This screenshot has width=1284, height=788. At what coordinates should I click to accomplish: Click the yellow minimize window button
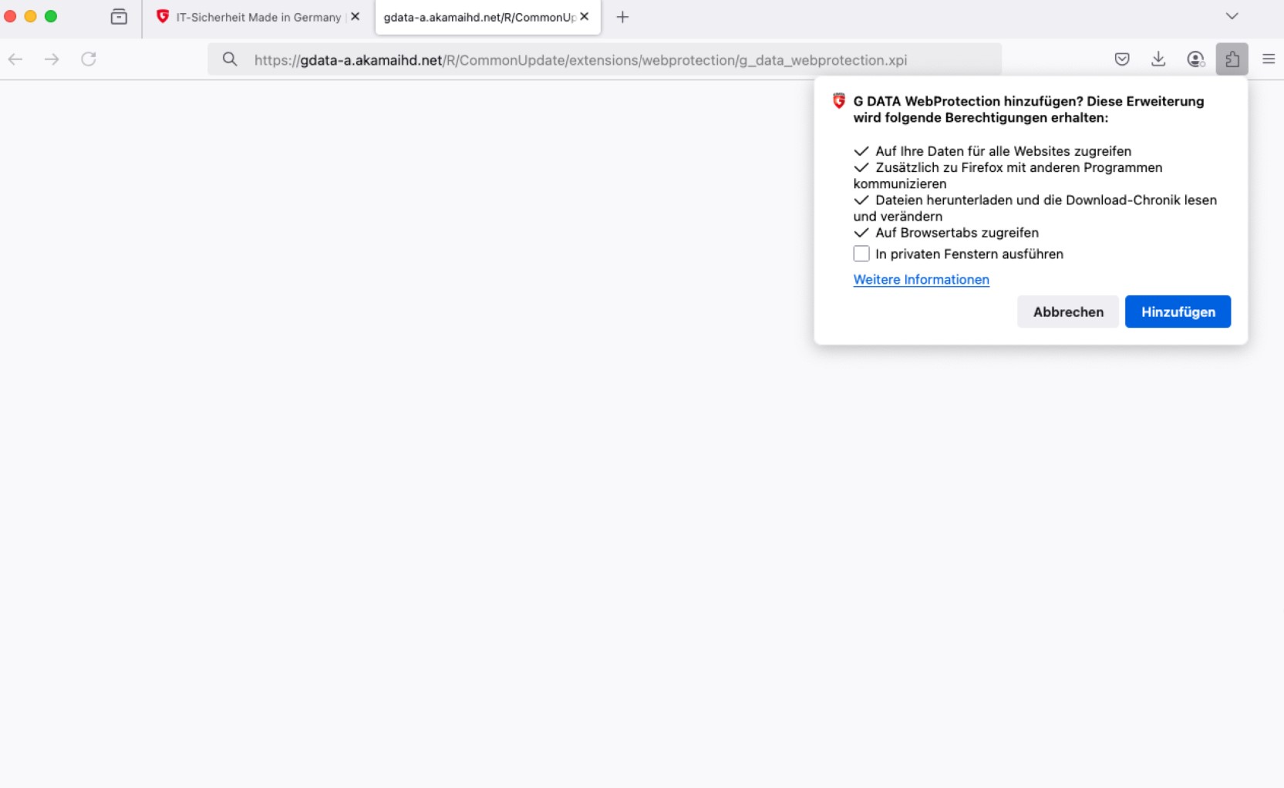point(31,16)
